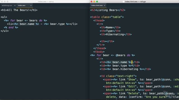Click the 'for bear <- @bears do' line
The height and width of the screenshot is (100, 179).
(x=112, y=55)
